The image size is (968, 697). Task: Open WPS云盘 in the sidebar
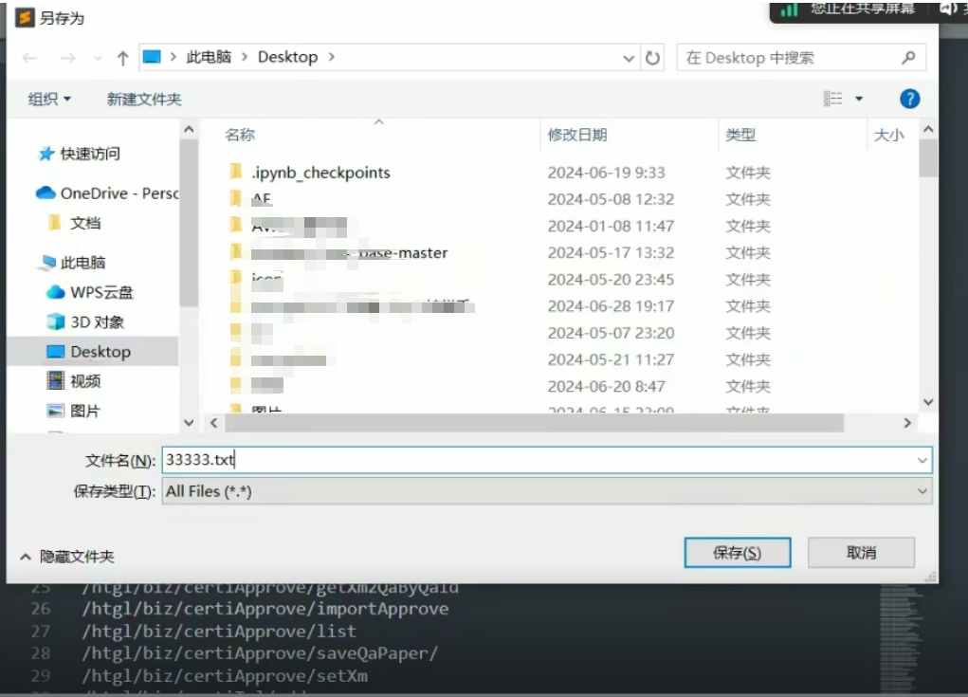tap(101, 292)
